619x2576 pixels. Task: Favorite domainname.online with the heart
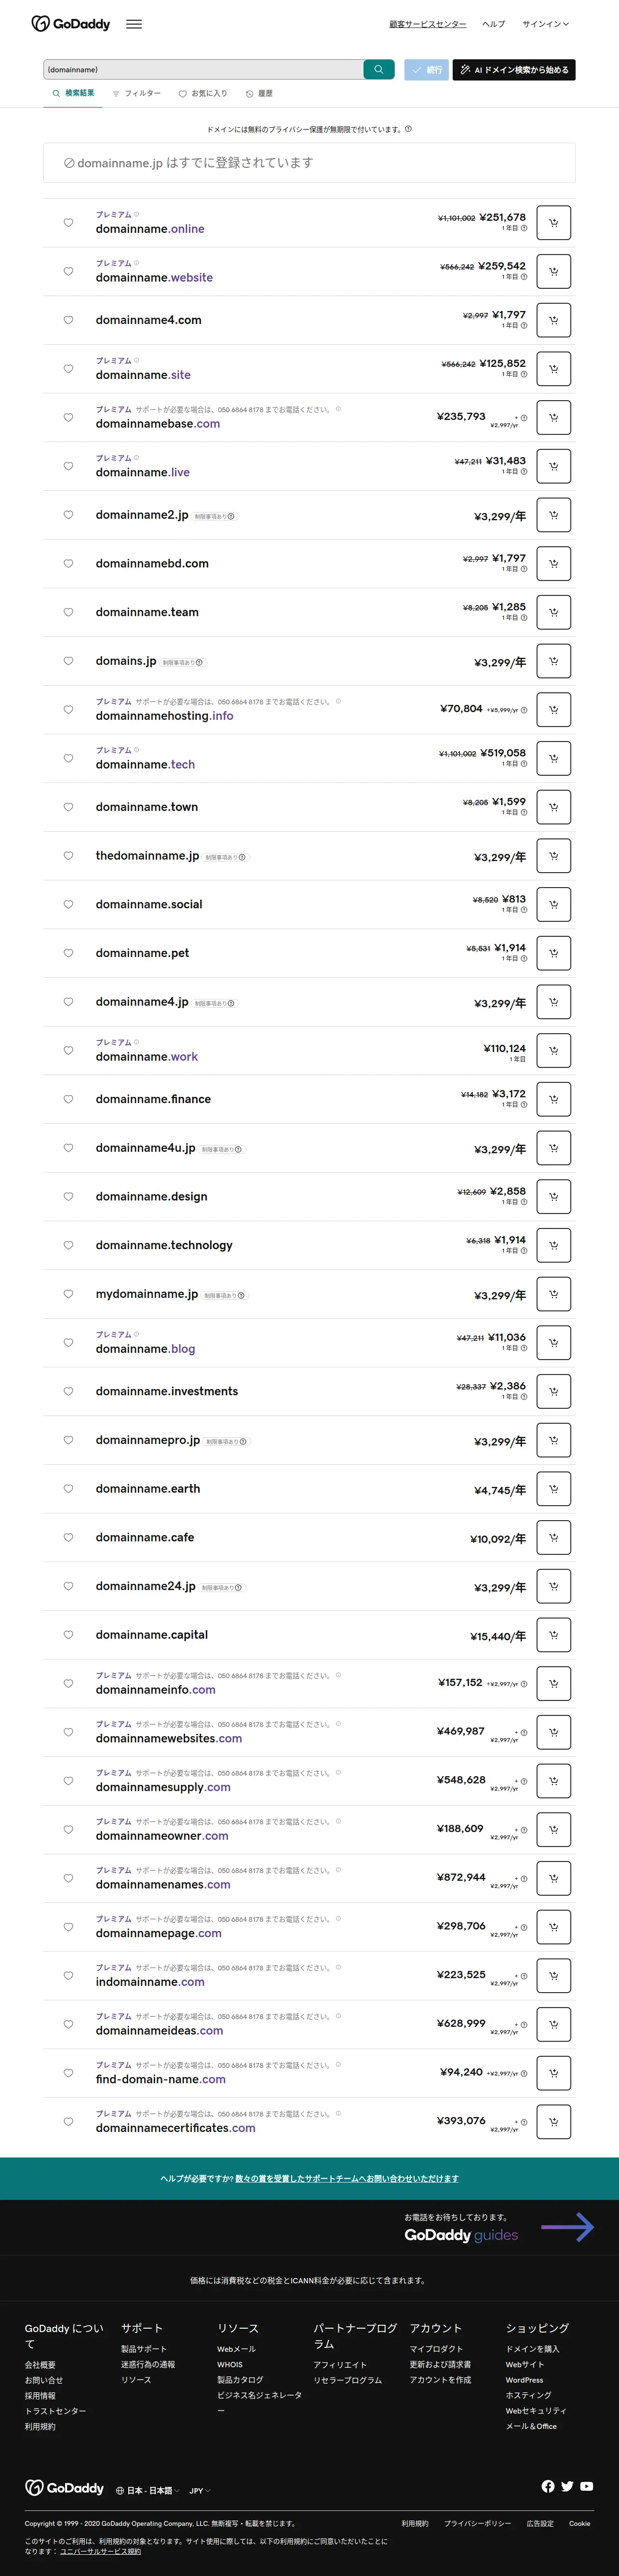click(x=68, y=223)
